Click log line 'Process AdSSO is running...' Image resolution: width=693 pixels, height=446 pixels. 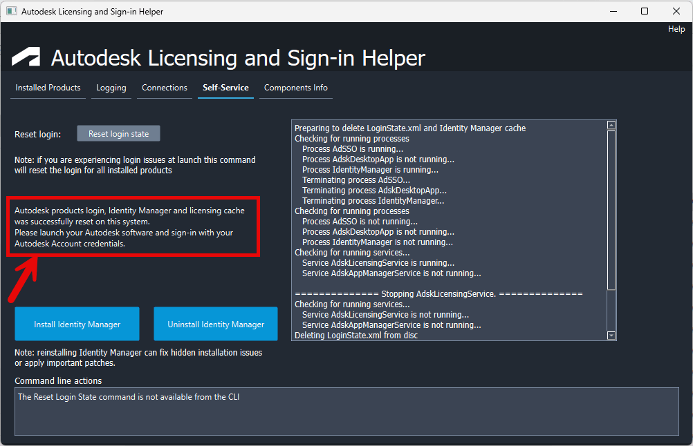coord(352,149)
